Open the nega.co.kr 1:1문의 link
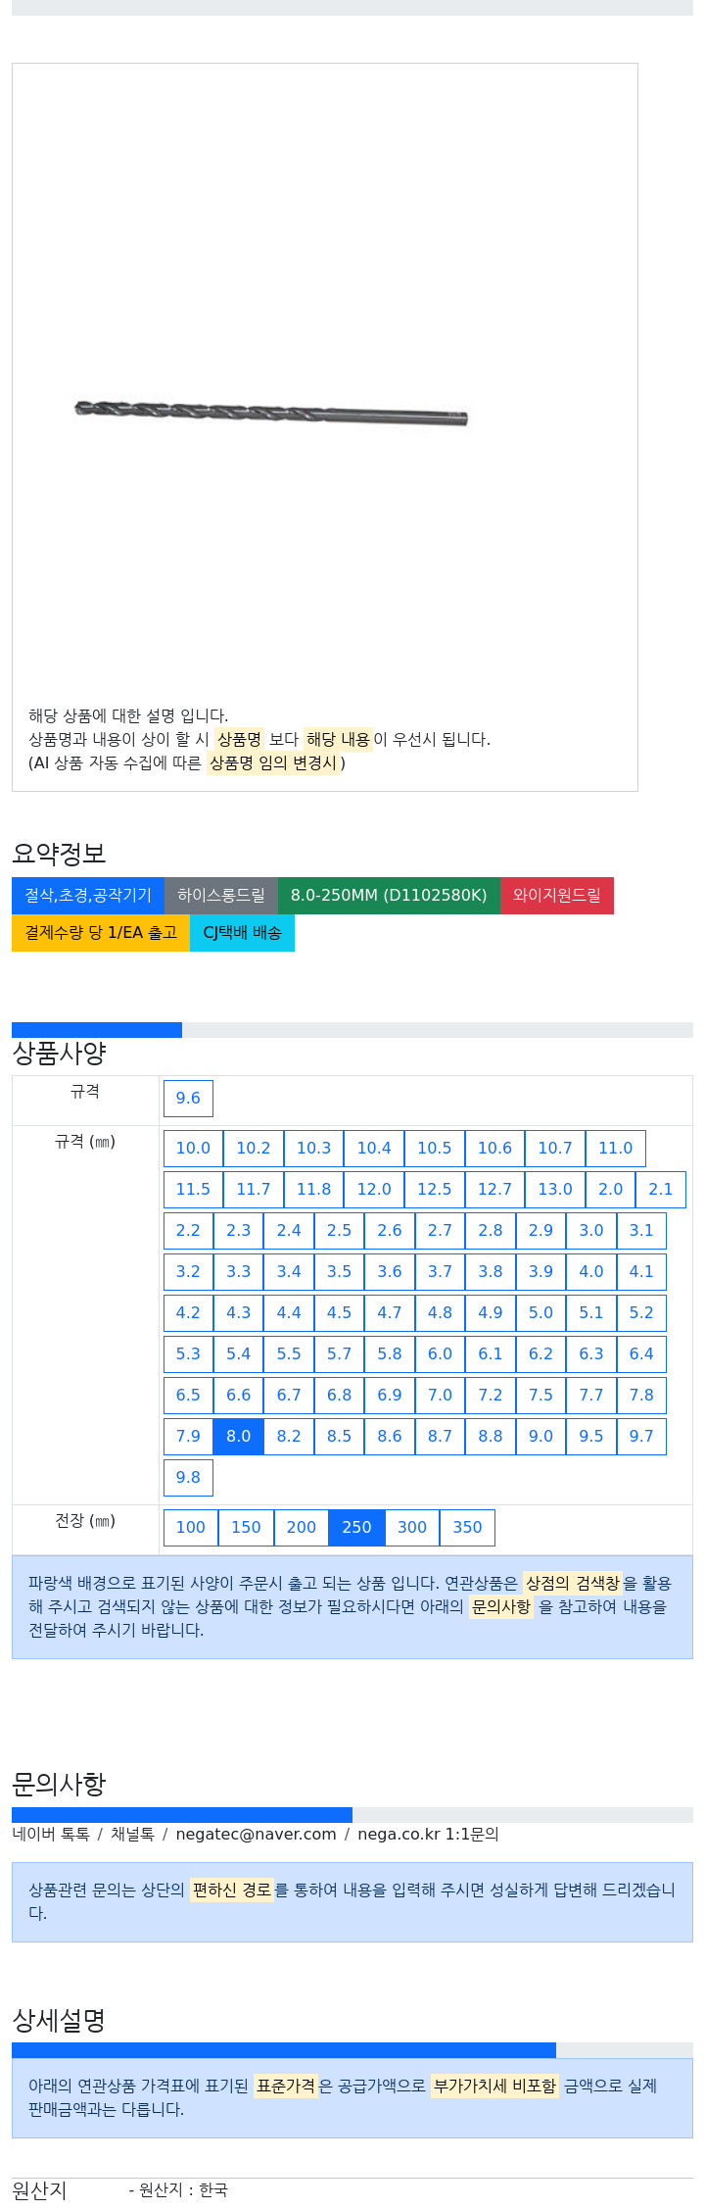This screenshot has width=705, height=2210. (428, 1835)
